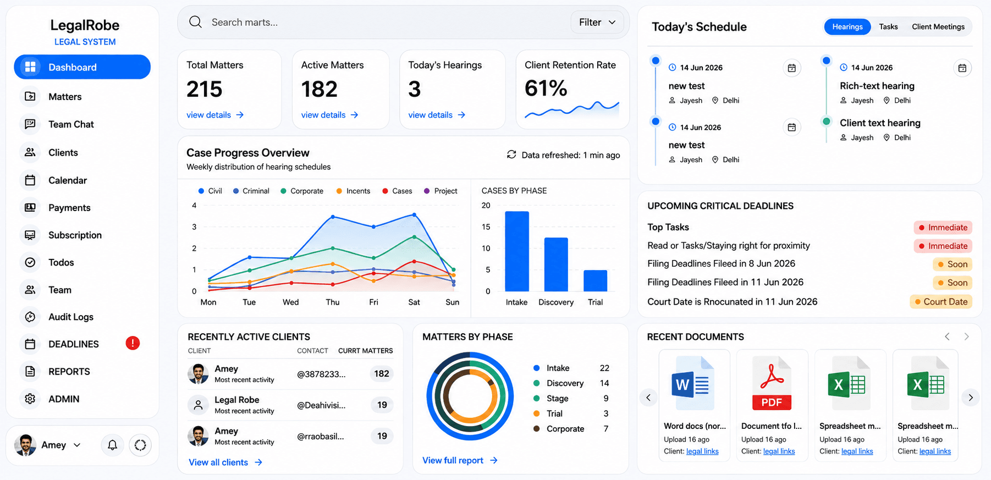
Task: Toggle the Corporate chart legend series
Action: (301, 191)
